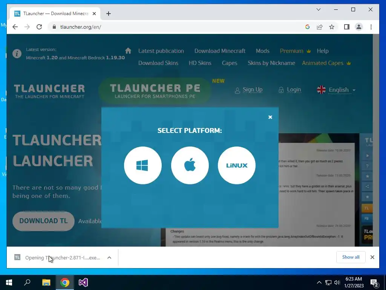Open taskbar search icon

(x=27, y=282)
